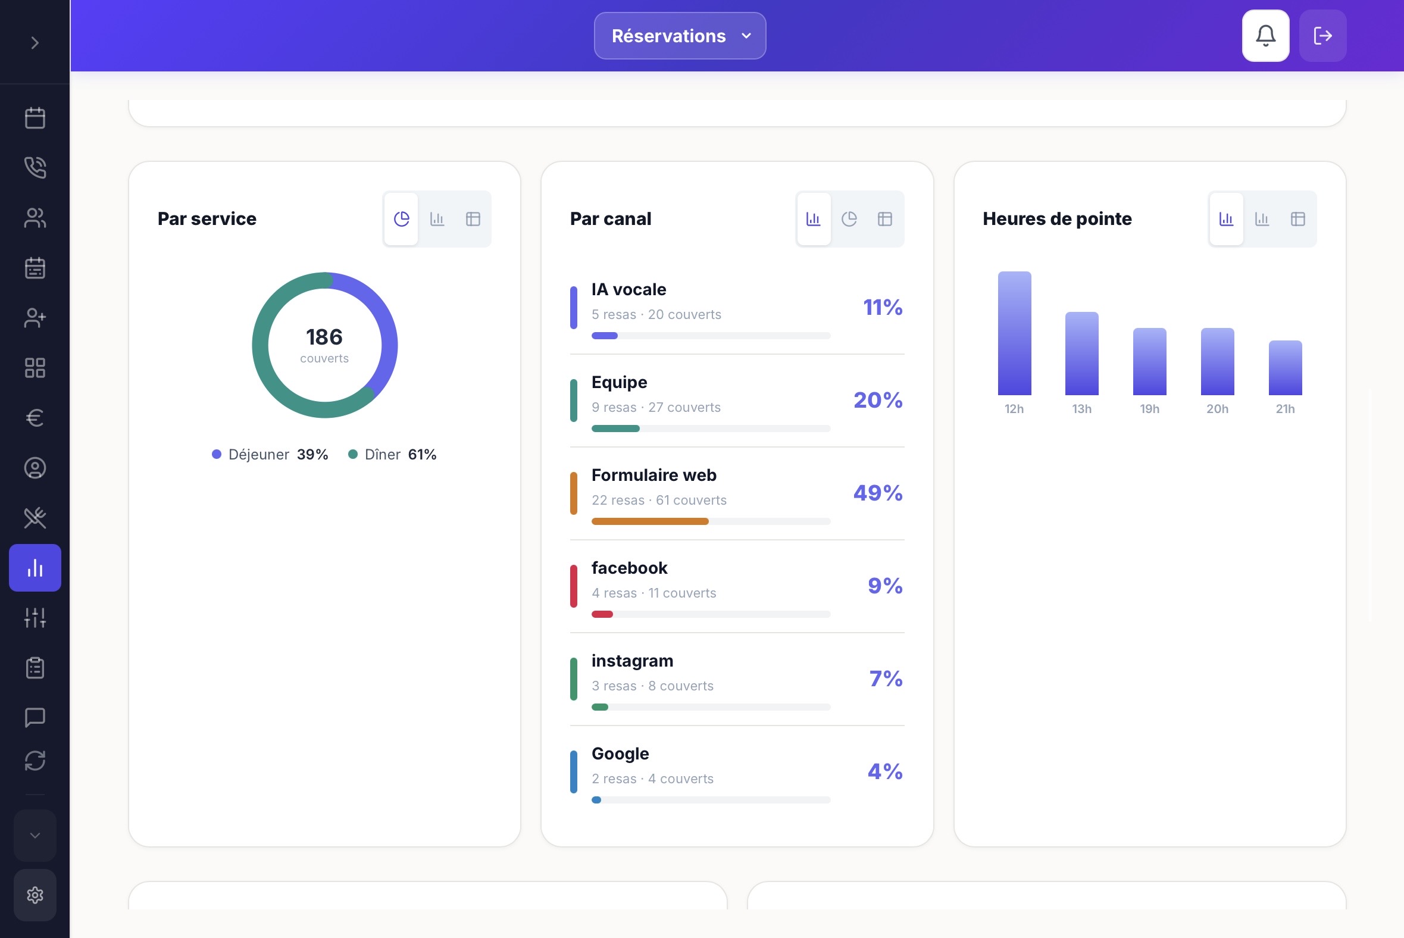Viewport: 1404px width, 938px height.
Task: Open the add customer sidebar icon
Action: [35, 318]
